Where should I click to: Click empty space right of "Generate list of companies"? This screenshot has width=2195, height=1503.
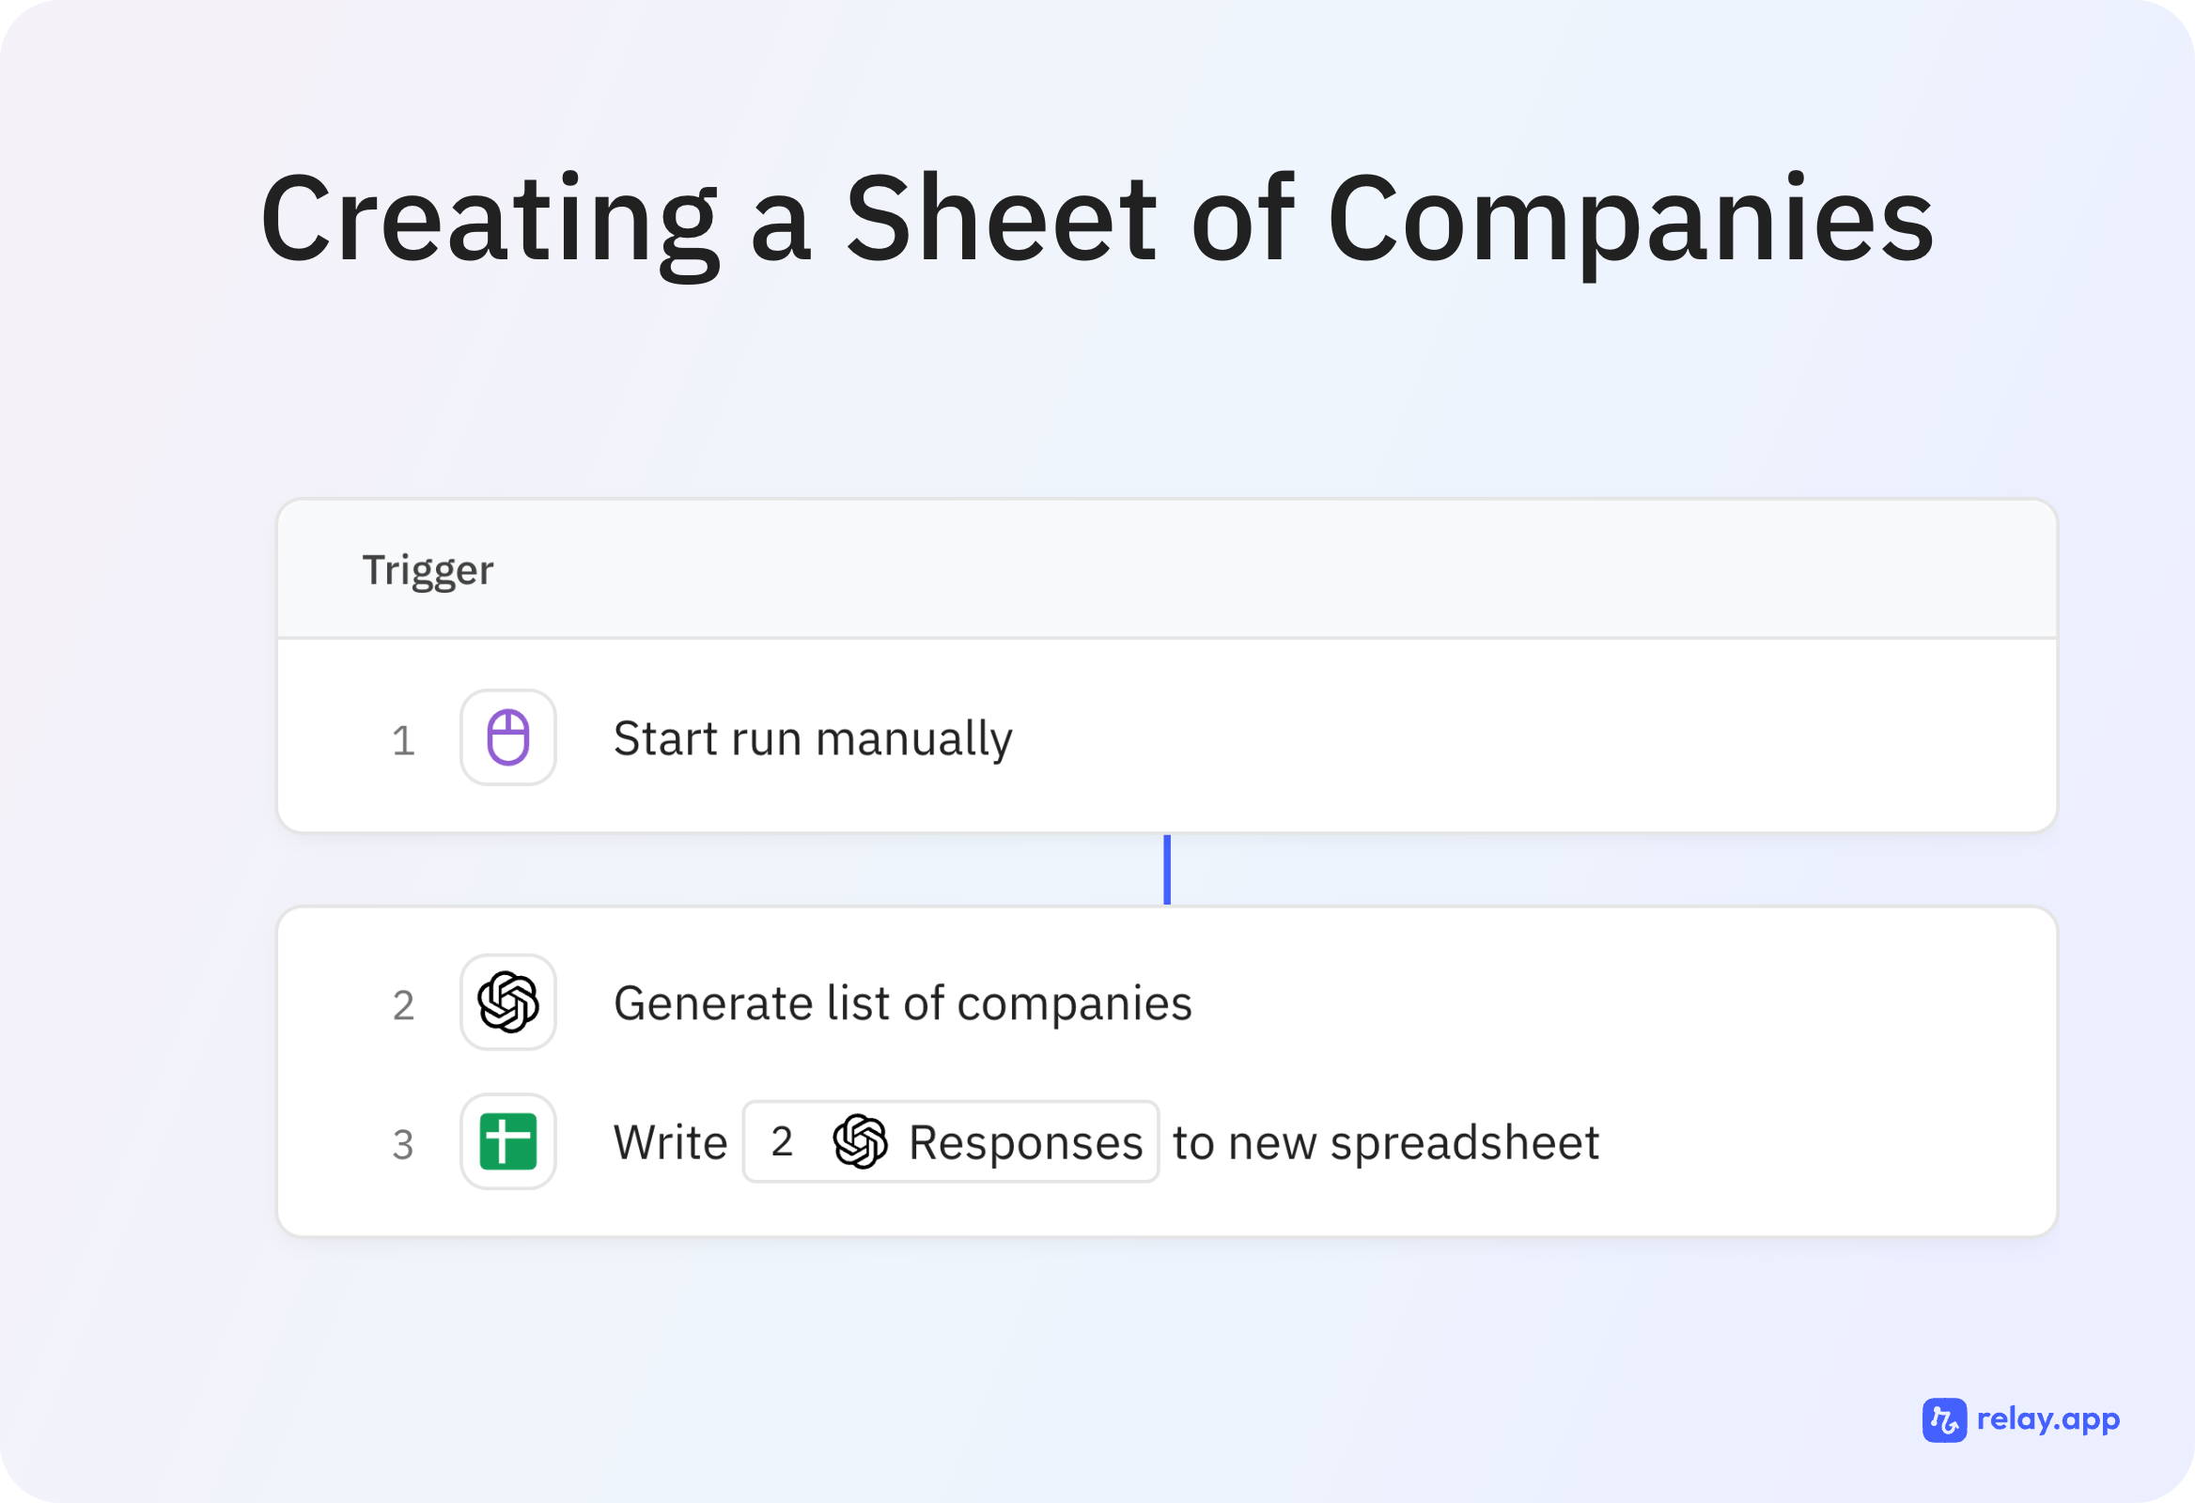pos(1606,1002)
